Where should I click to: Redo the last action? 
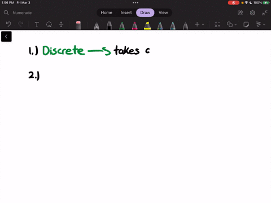click(x=20, y=24)
